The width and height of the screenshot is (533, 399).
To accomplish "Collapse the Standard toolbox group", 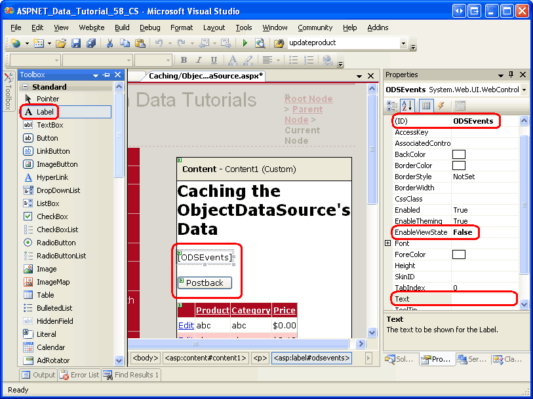I will point(26,87).
